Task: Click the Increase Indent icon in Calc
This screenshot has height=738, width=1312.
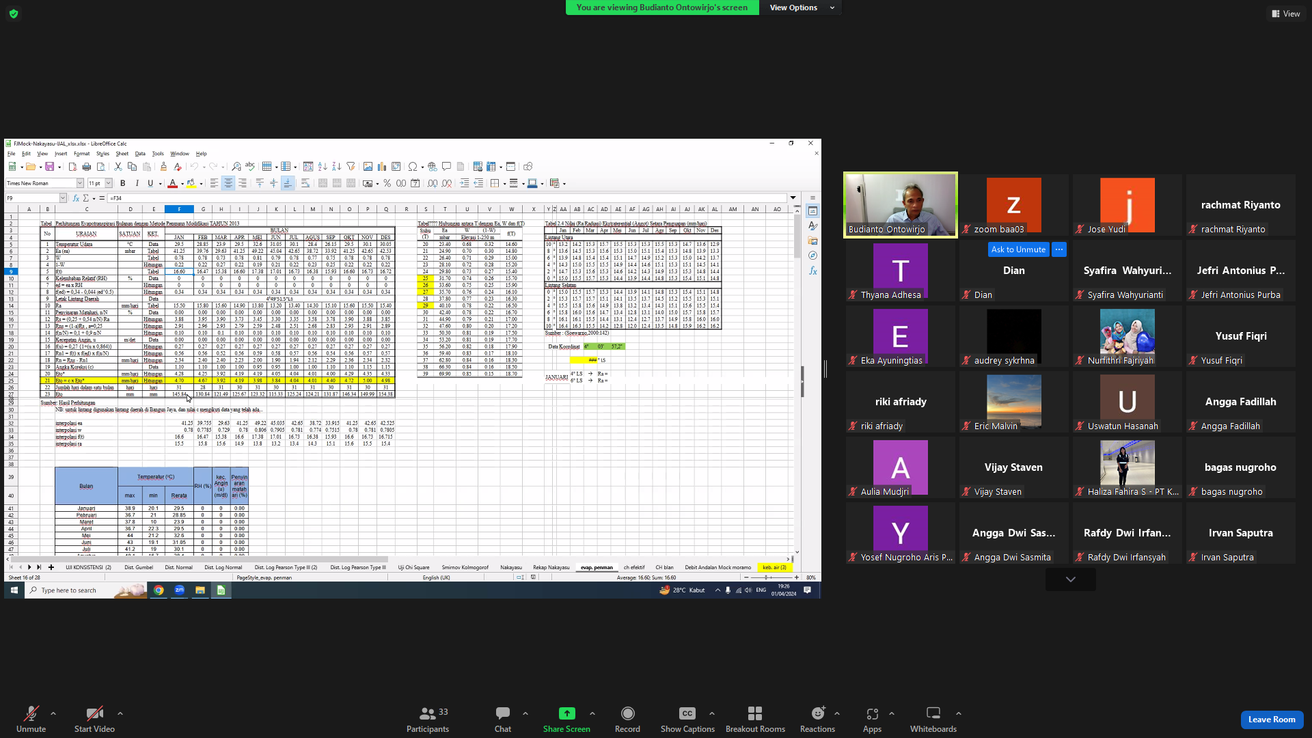Action: coord(465,183)
